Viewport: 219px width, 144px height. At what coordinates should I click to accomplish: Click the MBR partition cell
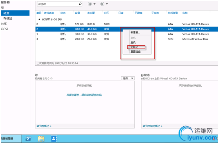[x=107, y=24]
